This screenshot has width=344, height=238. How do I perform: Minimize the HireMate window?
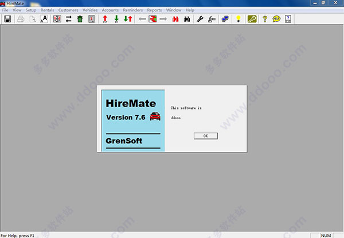tap(315, 3)
